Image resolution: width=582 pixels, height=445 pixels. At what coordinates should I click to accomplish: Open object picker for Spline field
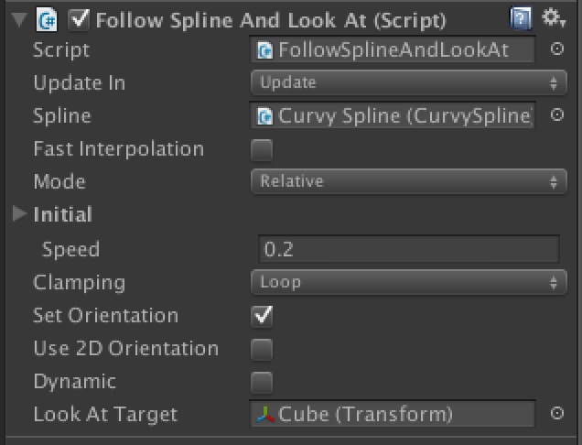[x=556, y=114]
